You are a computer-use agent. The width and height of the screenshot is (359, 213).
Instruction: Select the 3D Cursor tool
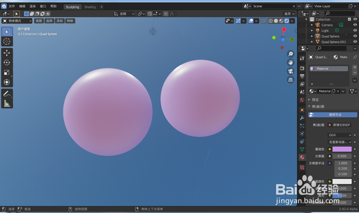click(7, 41)
